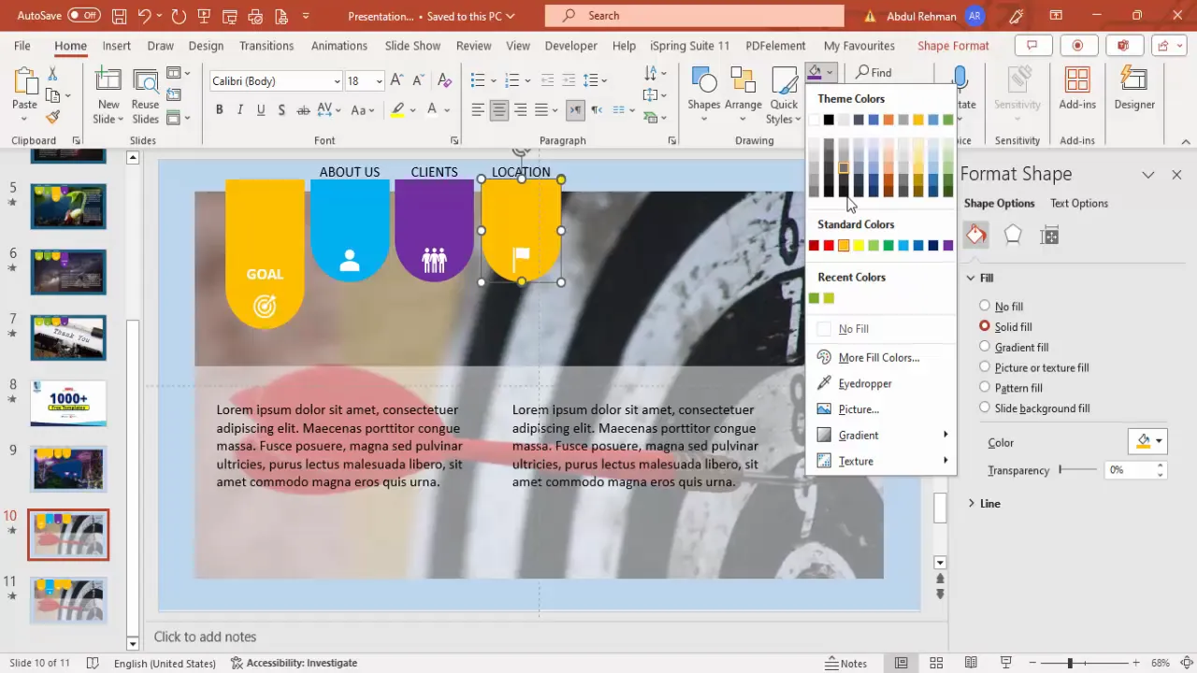
Task: Open the Animations tab
Action: pyautogui.click(x=339, y=46)
